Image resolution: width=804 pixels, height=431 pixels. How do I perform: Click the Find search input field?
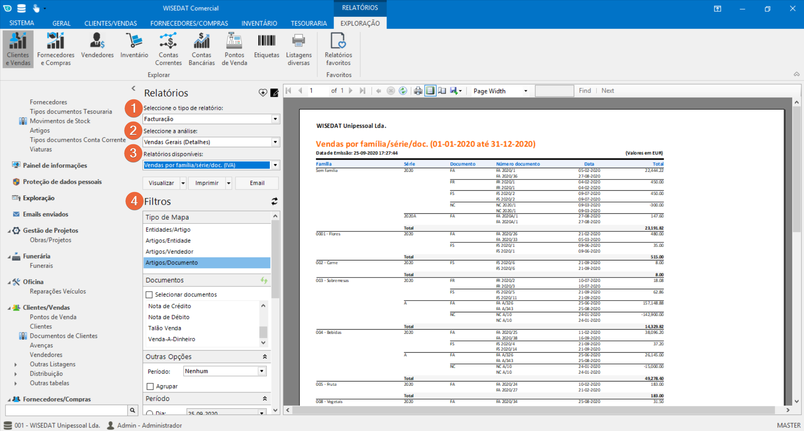(x=554, y=91)
